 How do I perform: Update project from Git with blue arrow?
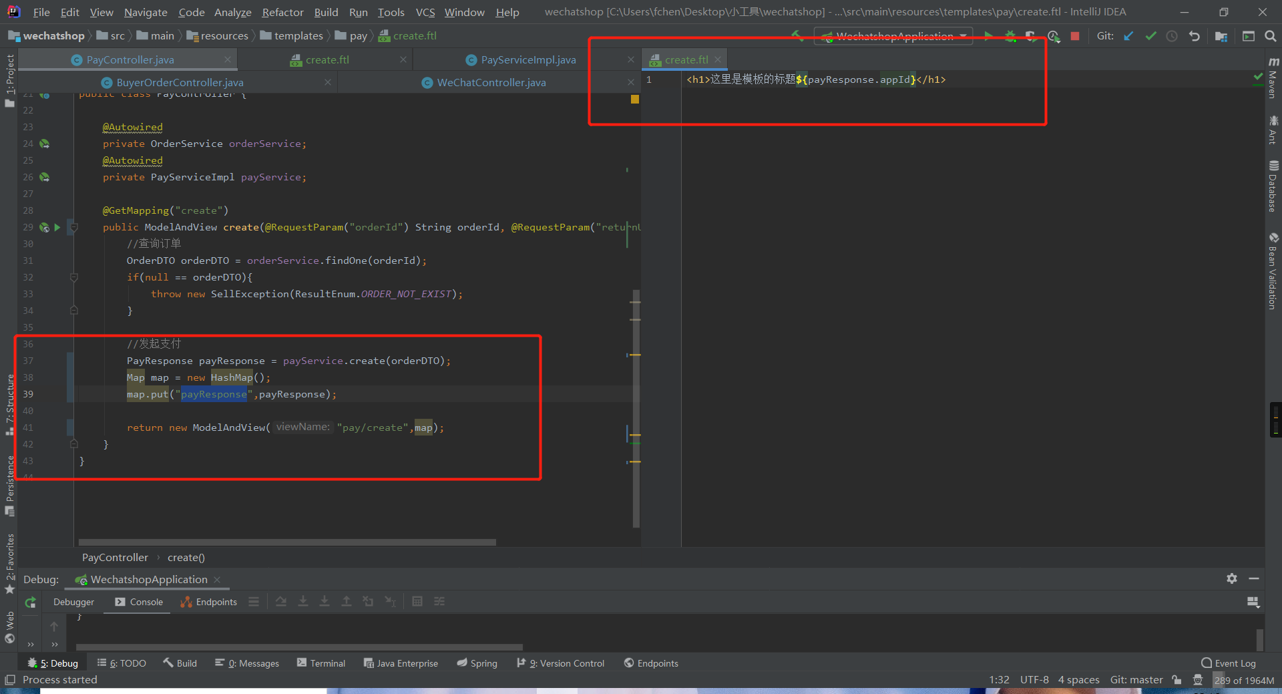(1128, 36)
